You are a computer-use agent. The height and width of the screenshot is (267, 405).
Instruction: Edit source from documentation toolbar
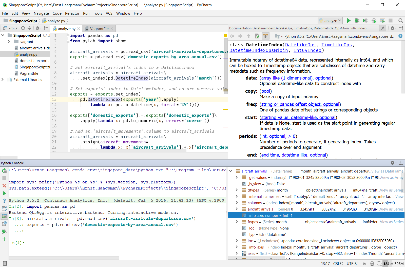tap(257, 36)
